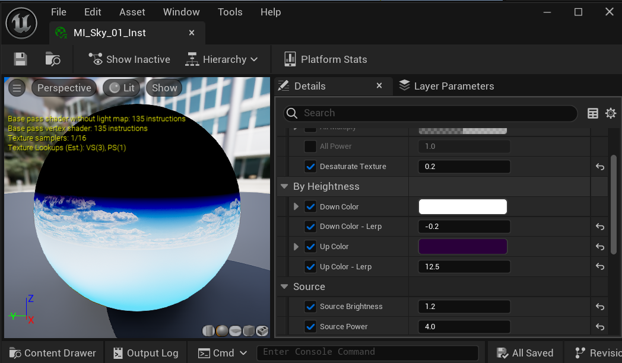622x363 pixels.
Task: Disable Source Power override
Action: coord(310,327)
